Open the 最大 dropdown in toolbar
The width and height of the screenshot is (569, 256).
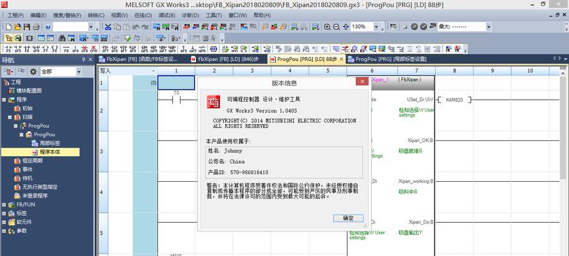pos(488,27)
